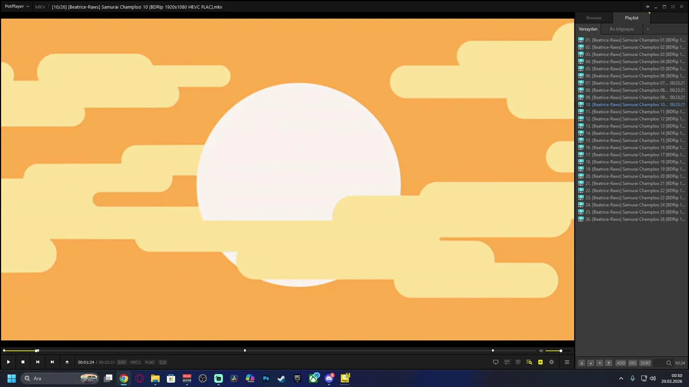The width and height of the screenshot is (689, 387).
Task: Click the HVC1 video codec indicator
Action: pyautogui.click(x=135, y=362)
